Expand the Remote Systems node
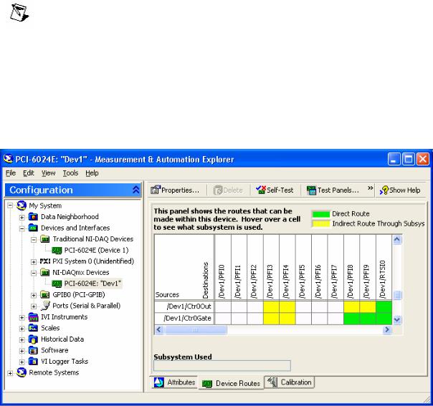This screenshot has height=406, width=433. [x=10, y=373]
